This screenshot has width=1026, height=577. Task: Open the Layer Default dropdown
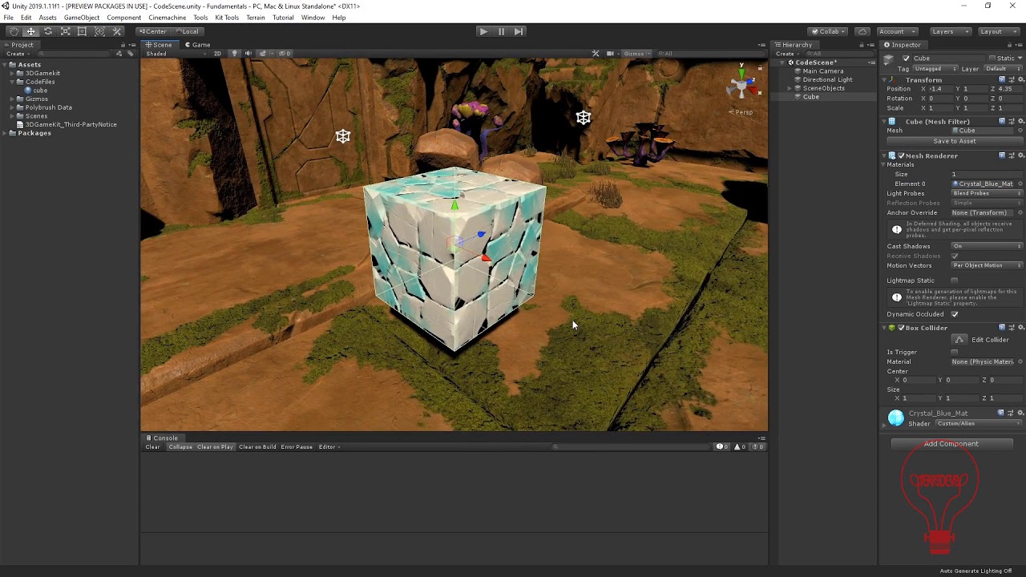tap(1003, 69)
